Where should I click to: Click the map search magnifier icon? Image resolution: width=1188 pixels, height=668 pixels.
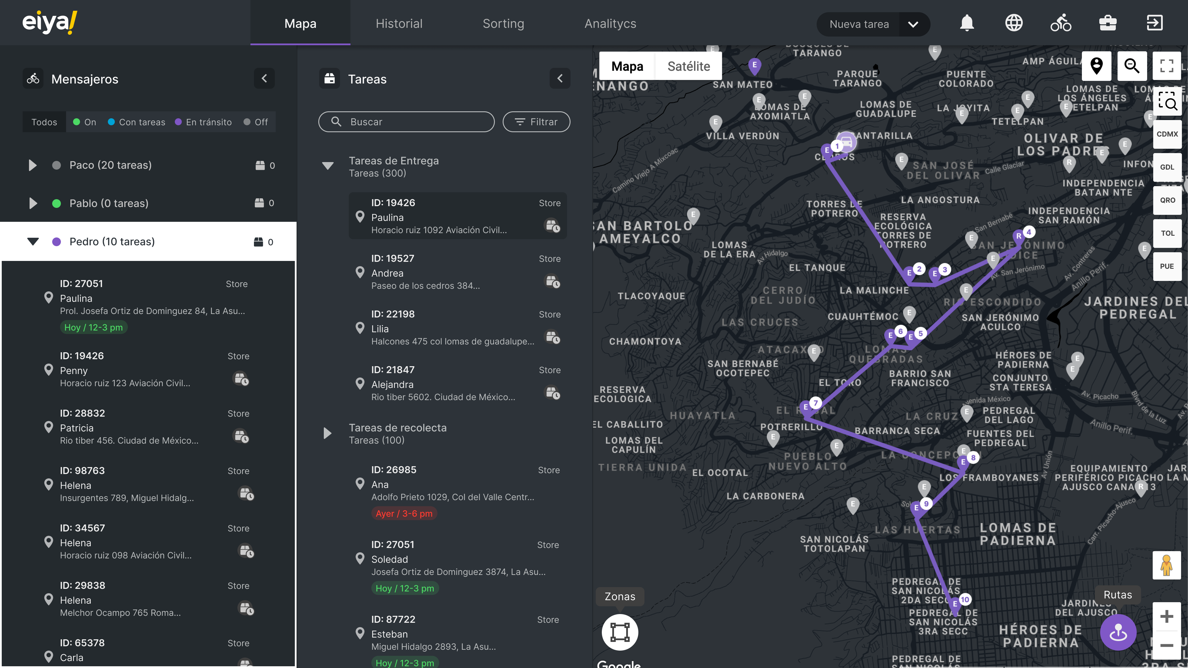coord(1132,66)
